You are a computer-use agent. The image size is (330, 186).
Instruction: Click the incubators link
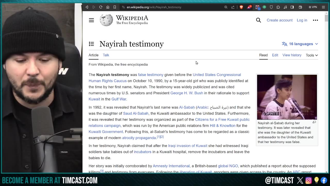tap(143, 152)
